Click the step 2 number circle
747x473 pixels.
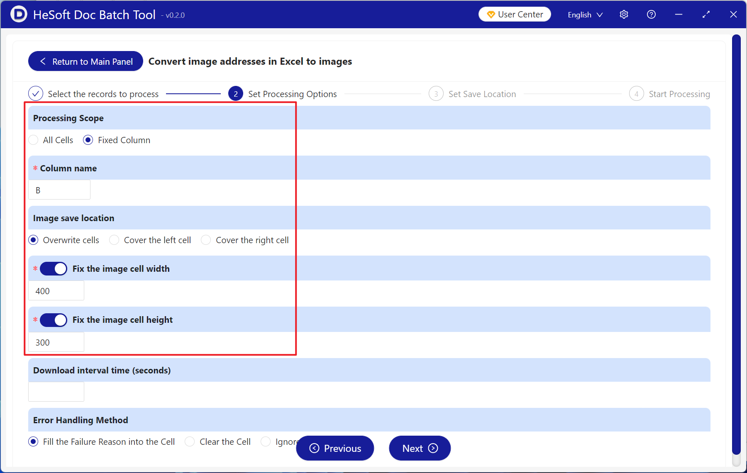click(236, 94)
